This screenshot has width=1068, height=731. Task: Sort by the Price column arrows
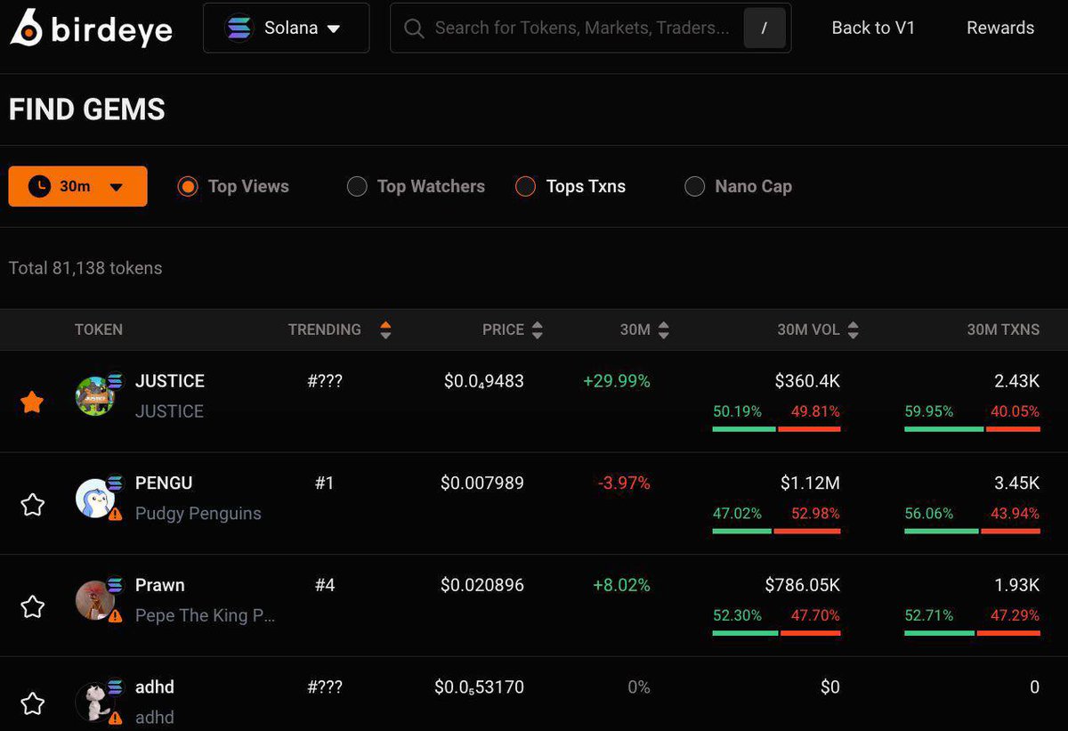click(x=537, y=329)
